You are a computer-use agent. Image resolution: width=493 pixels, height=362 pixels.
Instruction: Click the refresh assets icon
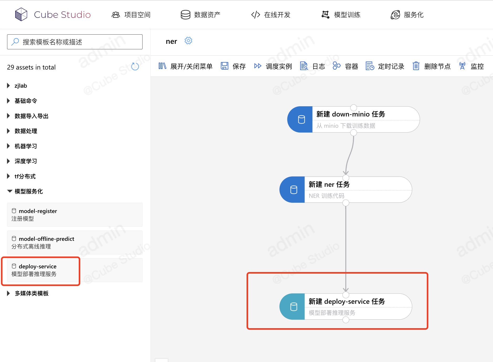pos(135,67)
